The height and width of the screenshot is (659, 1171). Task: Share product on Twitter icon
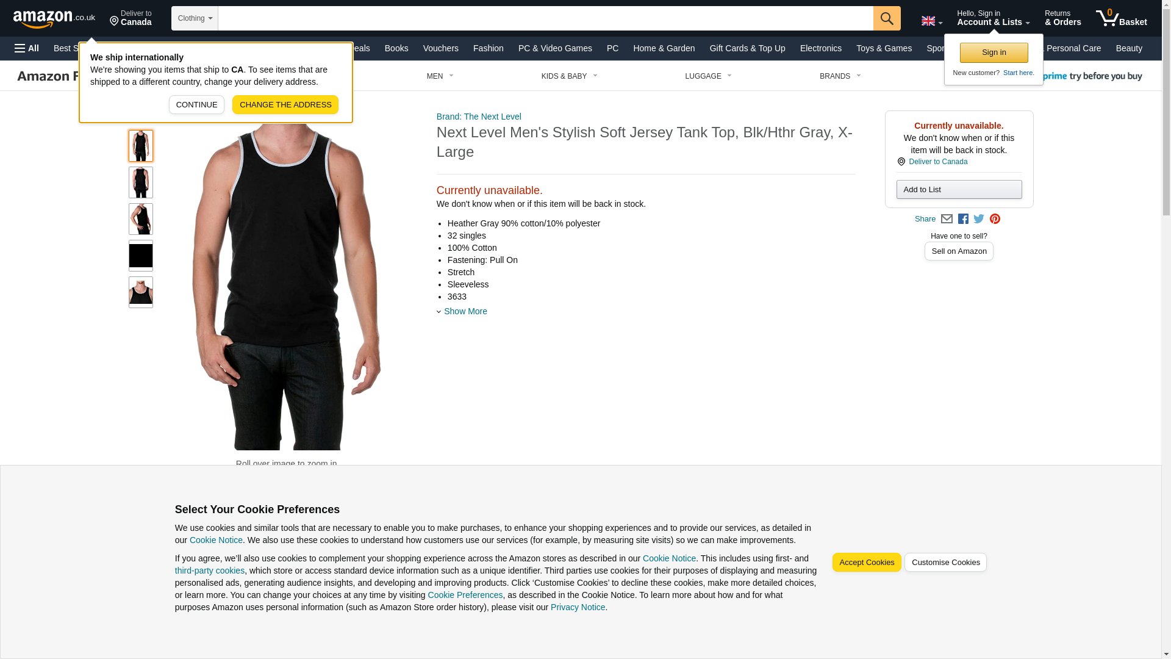(x=979, y=219)
